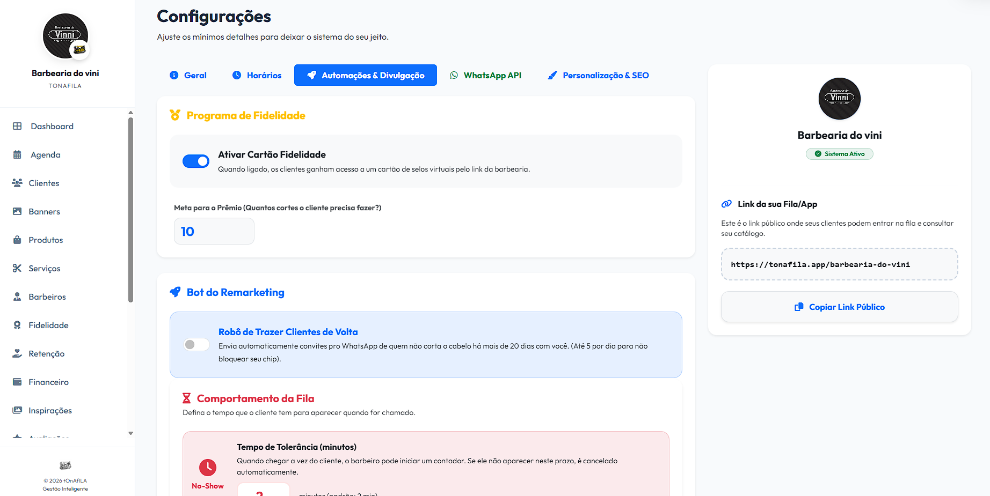Open the WhatsApp API tab
Viewport: 990px width, 496px height.
click(485, 75)
